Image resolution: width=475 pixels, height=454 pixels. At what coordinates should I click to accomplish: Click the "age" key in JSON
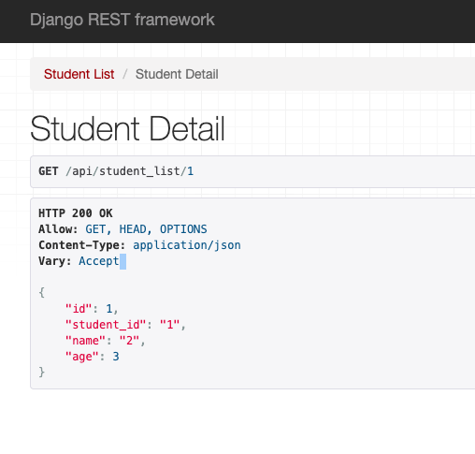[x=82, y=357]
